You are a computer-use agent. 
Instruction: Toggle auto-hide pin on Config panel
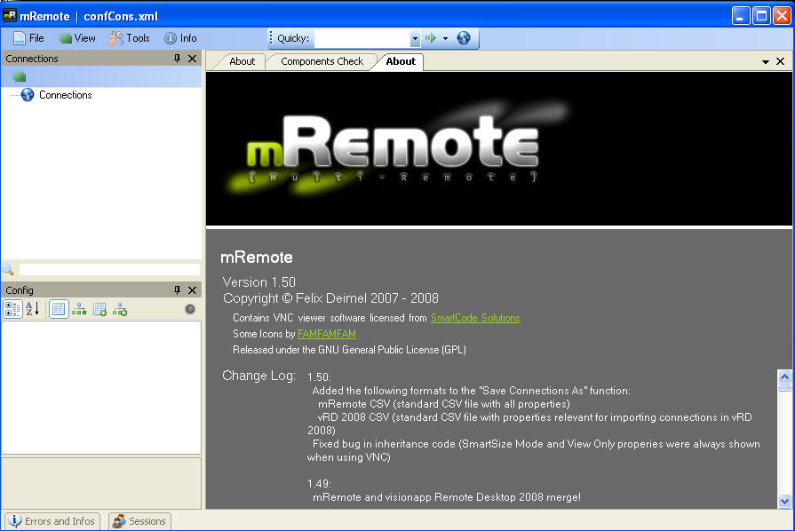177,290
